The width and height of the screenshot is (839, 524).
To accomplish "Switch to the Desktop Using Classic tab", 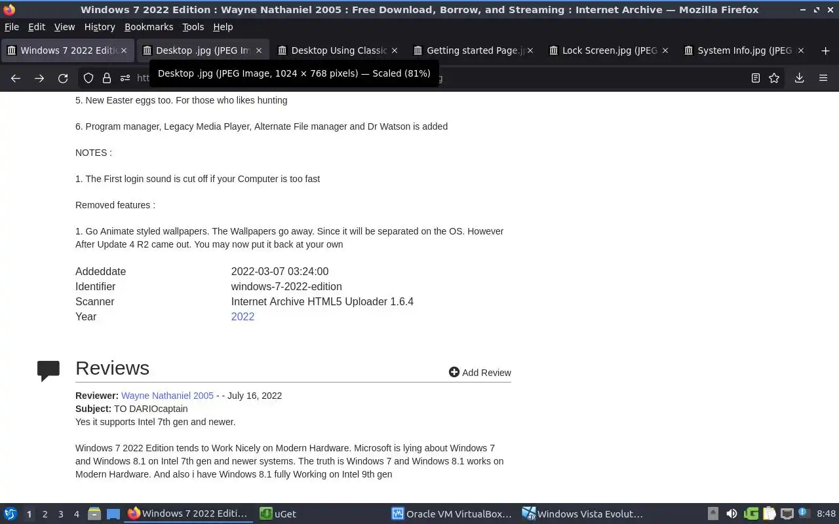I will [338, 50].
